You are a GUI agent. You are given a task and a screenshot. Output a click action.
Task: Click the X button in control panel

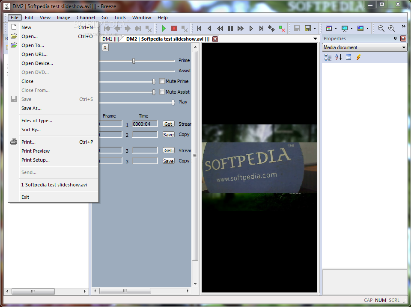pyautogui.click(x=105, y=47)
